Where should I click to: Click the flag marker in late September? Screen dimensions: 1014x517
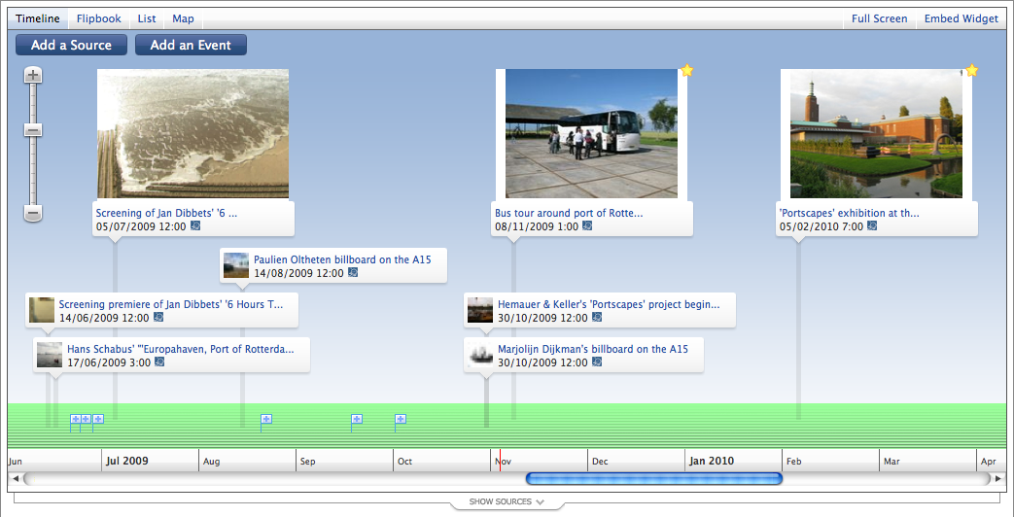click(x=357, y=420)
